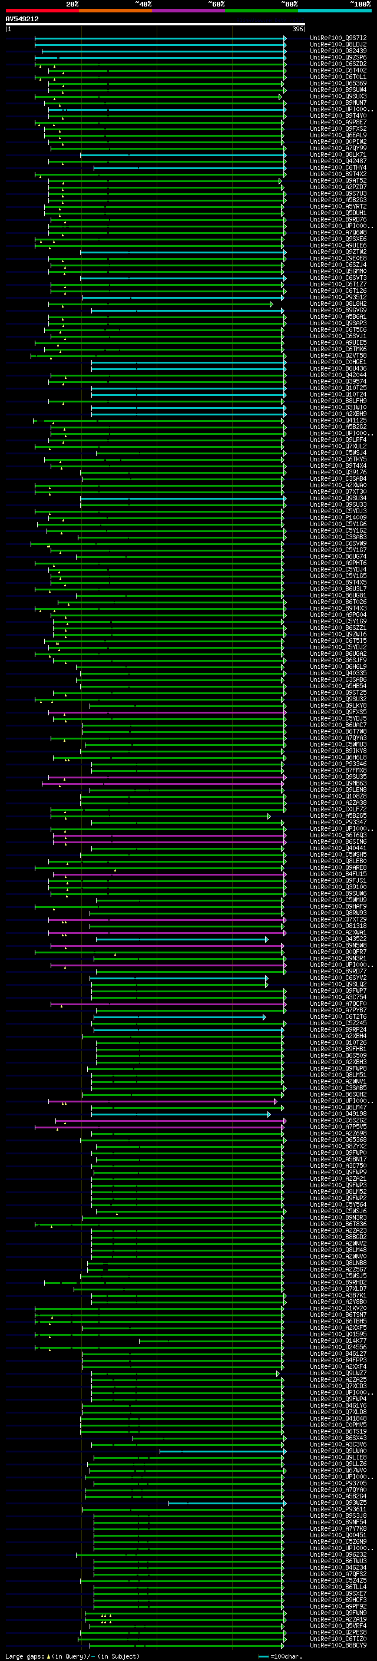Click the 'Large gaps' legend text
377x1661 pixels.
click(x=25, y=1656)
